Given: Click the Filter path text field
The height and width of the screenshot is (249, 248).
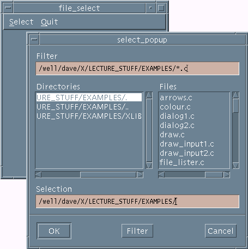Looking at the screenshot, I should pos(137,69).
